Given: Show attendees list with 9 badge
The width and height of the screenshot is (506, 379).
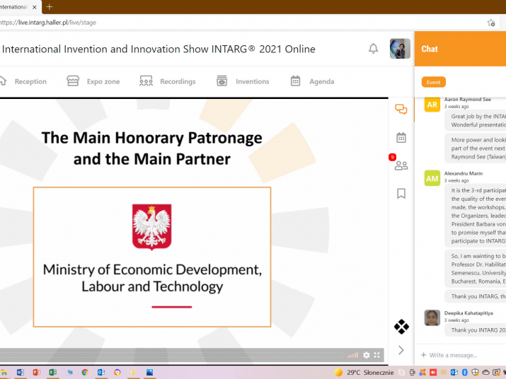Looking at the screenshot, I should [x=401, y=165].
